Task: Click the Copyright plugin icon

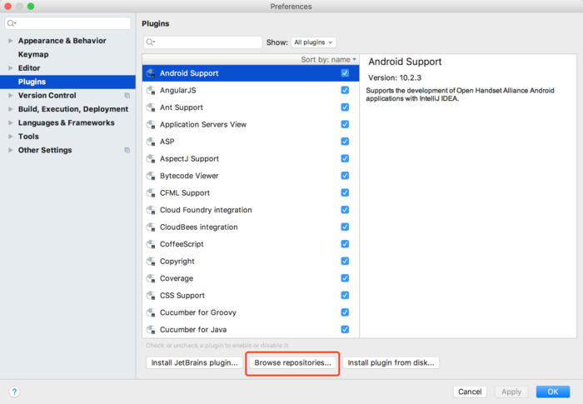Action: [x=151, y=262]
